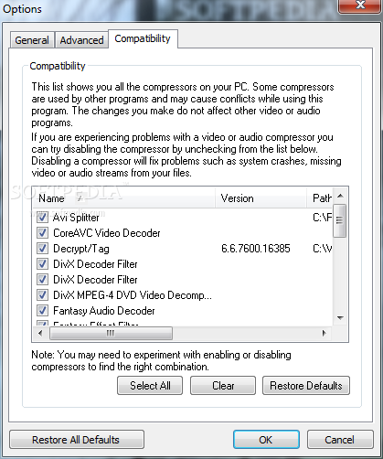Toggle DivX MPEG-4 DVD Video Decomp checkbox

tap(42, 295)
